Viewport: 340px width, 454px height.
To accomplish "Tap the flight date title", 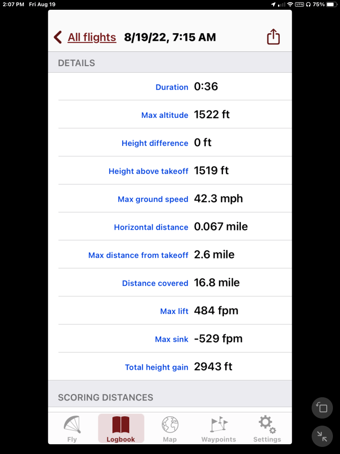I will (x=170, y=37).
